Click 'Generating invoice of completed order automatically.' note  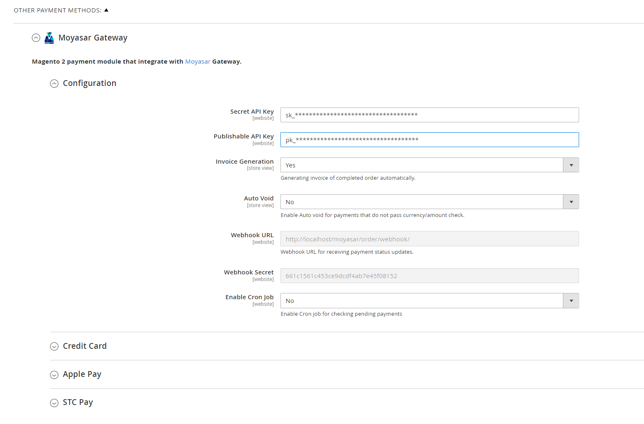click(348, 178)
